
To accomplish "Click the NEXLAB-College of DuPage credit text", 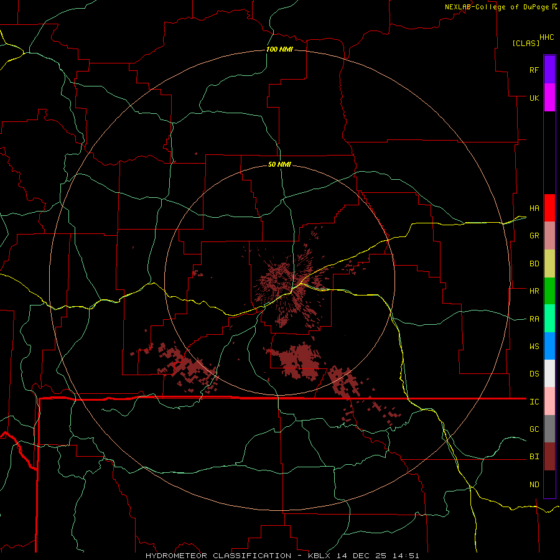I will coord(497,7).
